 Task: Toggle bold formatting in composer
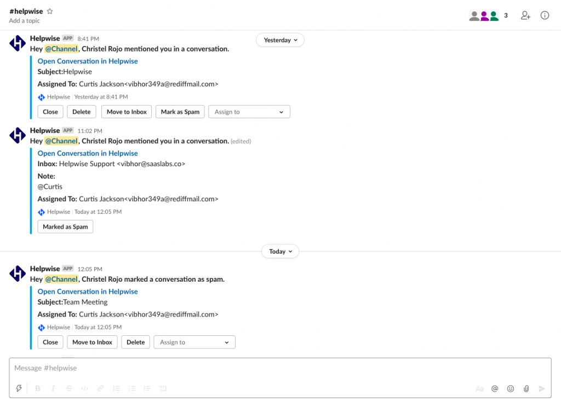click(x=38, y=388)
